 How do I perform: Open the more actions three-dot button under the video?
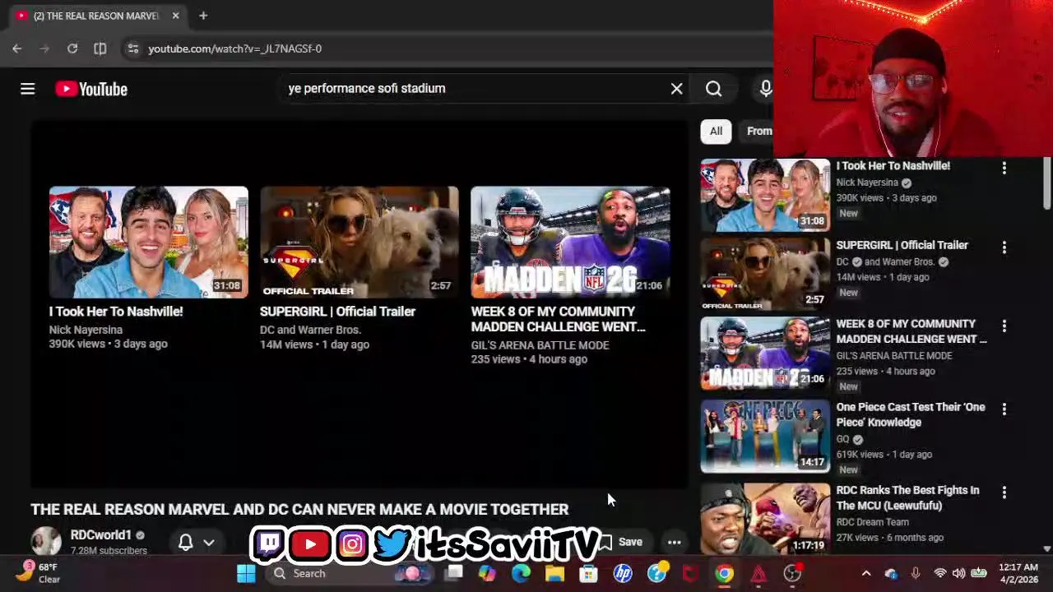point(674,542)
